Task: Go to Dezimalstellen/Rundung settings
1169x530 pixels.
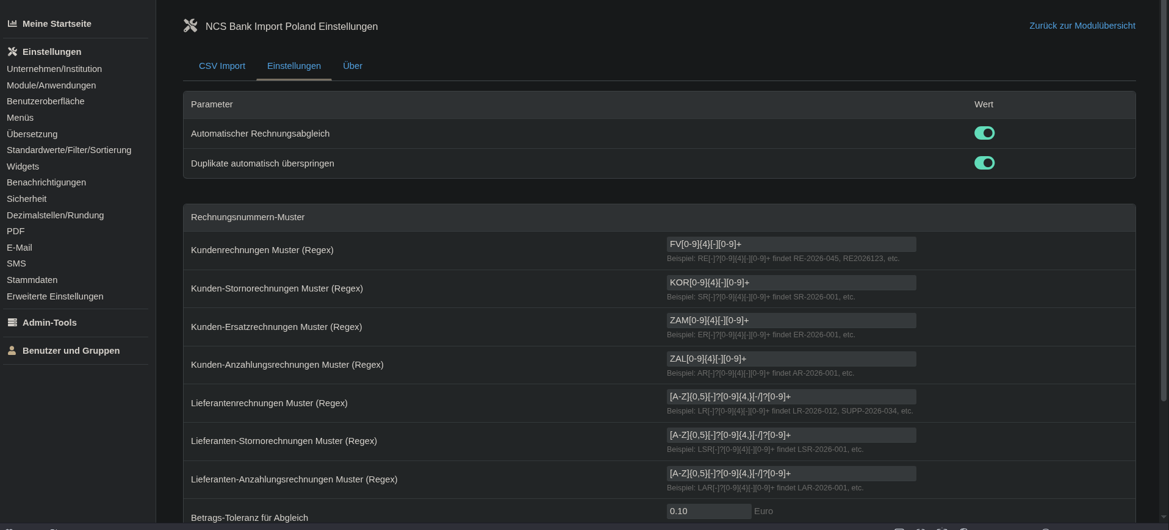Action: [x=56, y=215]
